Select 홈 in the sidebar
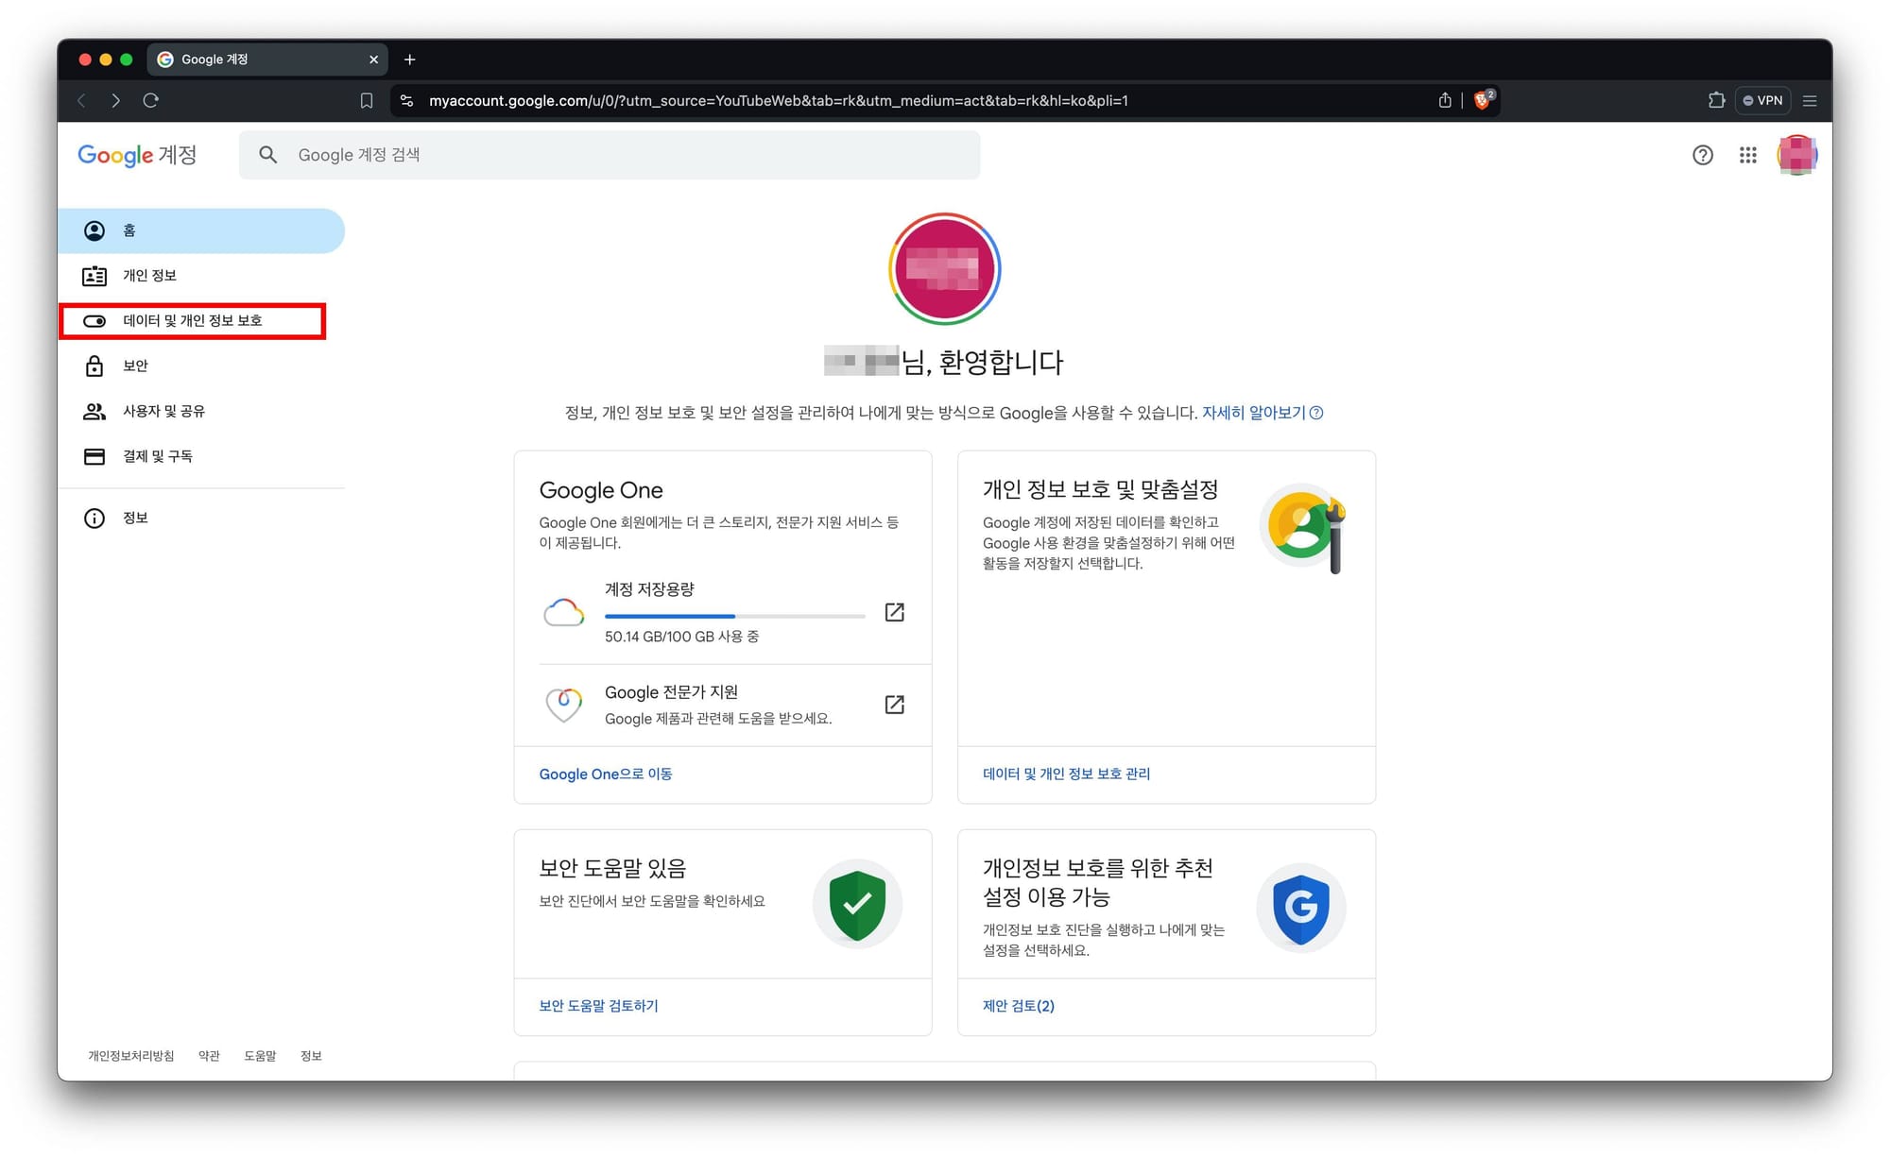 (x=201, y=230)
